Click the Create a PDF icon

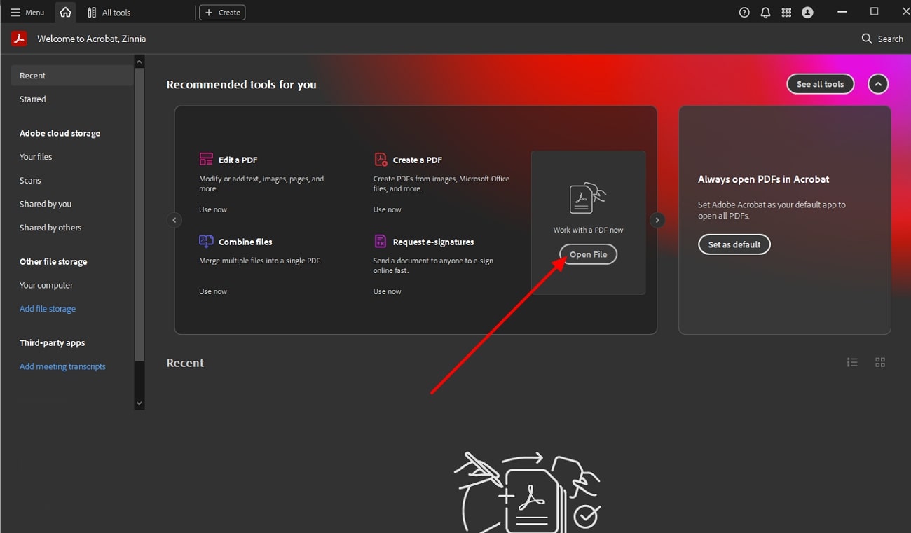[381, 160]
